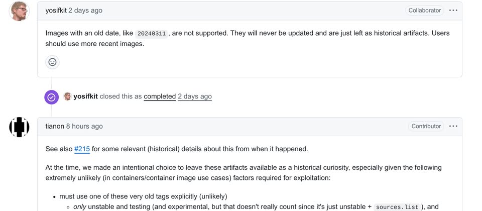Viewport: 482px width, 211px height.
Task: Click "2 days ago" timestamp in closed event
Action: point(195,96)
